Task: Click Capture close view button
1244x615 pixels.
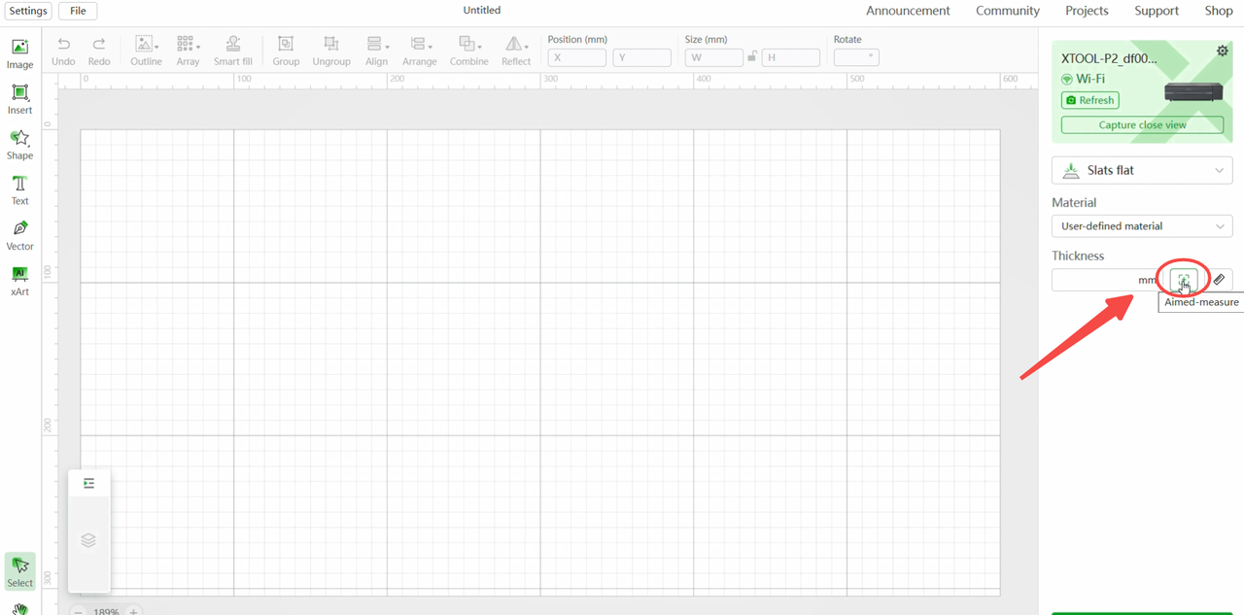Action: click(1142, 125)
